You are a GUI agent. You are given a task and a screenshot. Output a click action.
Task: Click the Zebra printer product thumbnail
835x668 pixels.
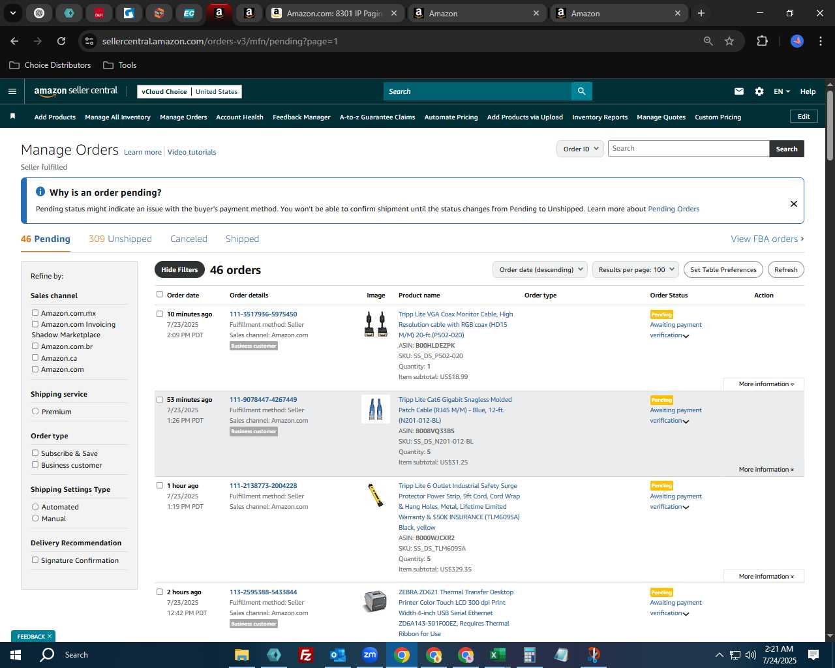(375, 601)
